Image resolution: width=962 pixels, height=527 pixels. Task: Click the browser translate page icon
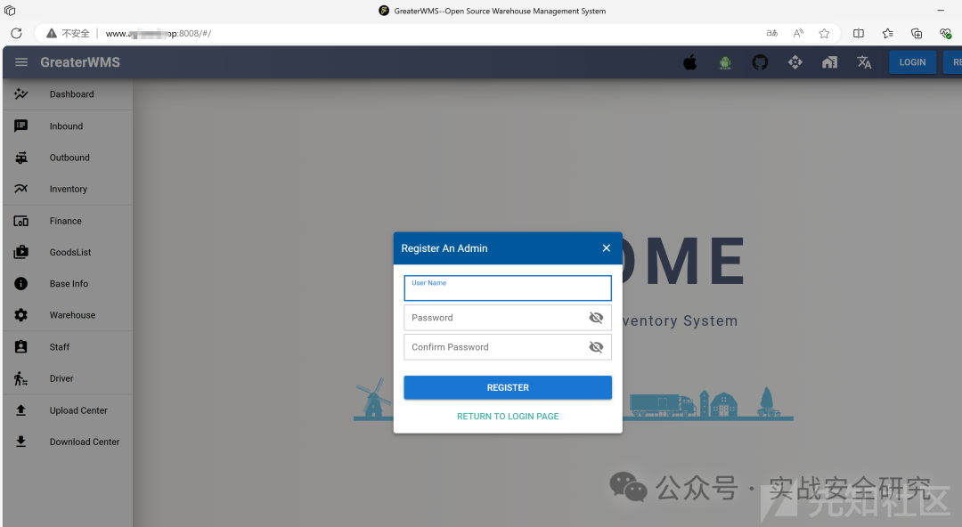coord(771,33)
